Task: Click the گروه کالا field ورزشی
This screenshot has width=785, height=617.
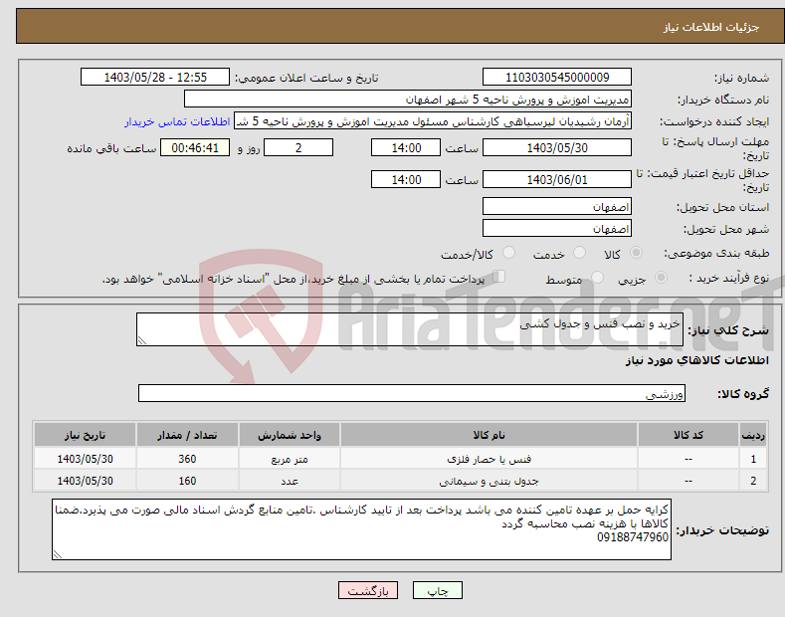Action: click(412, 394)
